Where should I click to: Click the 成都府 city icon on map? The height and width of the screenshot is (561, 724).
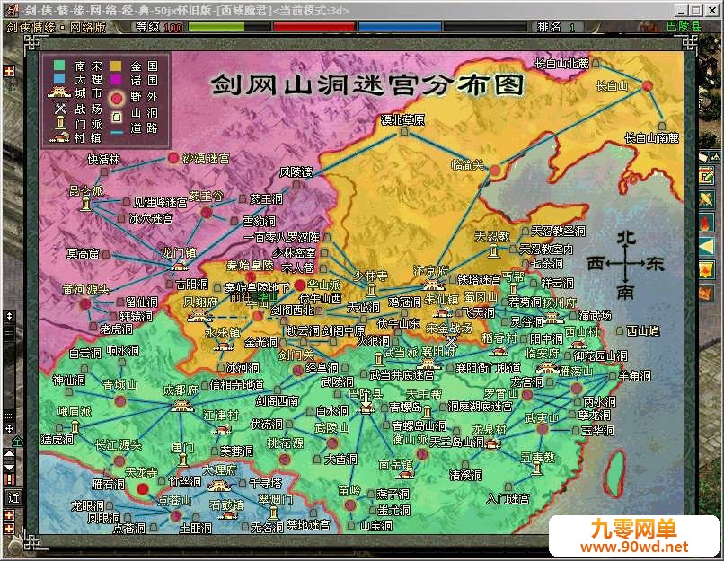tap(181, 406)
